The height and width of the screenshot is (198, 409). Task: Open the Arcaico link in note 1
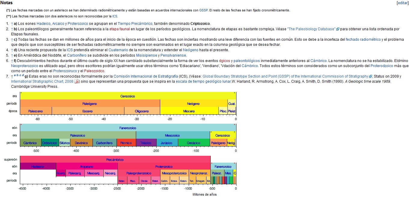58,24
